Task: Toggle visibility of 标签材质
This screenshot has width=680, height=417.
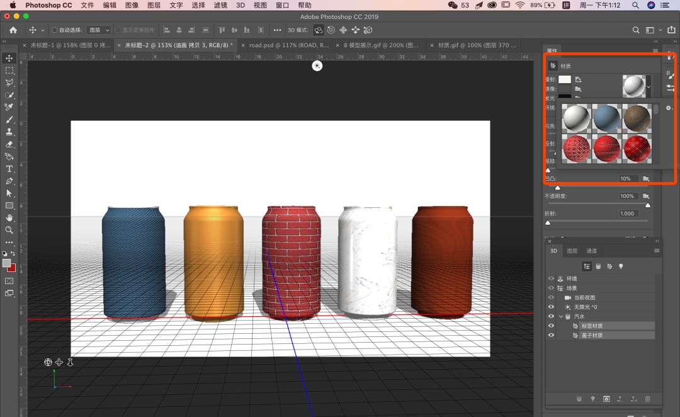Action: click(x=551, y=326)
